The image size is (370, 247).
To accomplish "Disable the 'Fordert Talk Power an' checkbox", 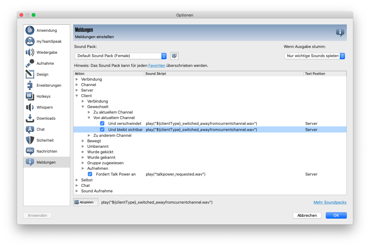I will 90,174.
